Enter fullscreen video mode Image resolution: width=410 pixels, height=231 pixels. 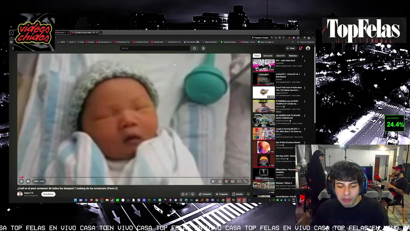coord(245,181)
